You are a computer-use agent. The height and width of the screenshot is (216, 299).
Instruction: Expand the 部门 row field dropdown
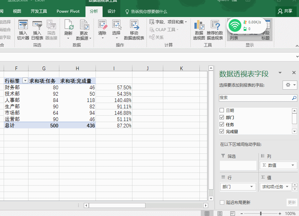[x=251, y=187]
